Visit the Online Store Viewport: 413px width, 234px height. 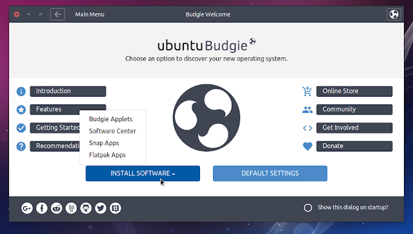click(354, 92)
